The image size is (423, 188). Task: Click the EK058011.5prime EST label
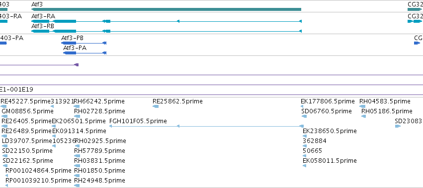(330, 161)
